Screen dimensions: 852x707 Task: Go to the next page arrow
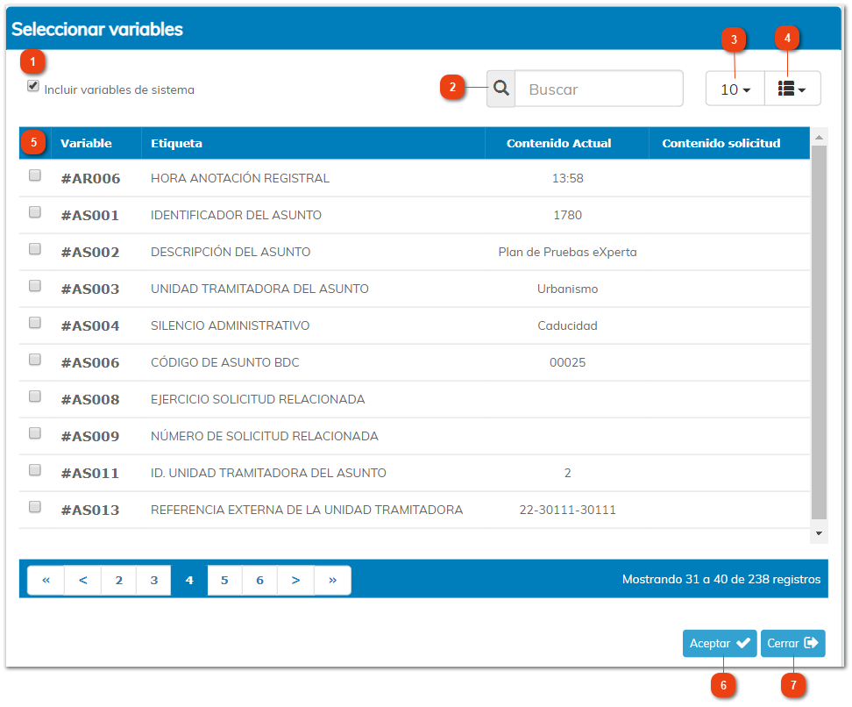coord(295,581)
